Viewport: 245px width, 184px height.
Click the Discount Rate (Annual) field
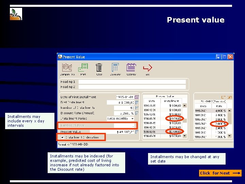click(x=124, y=113)
